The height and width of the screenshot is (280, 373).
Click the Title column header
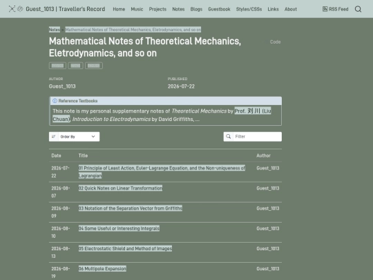coord(83,156)
